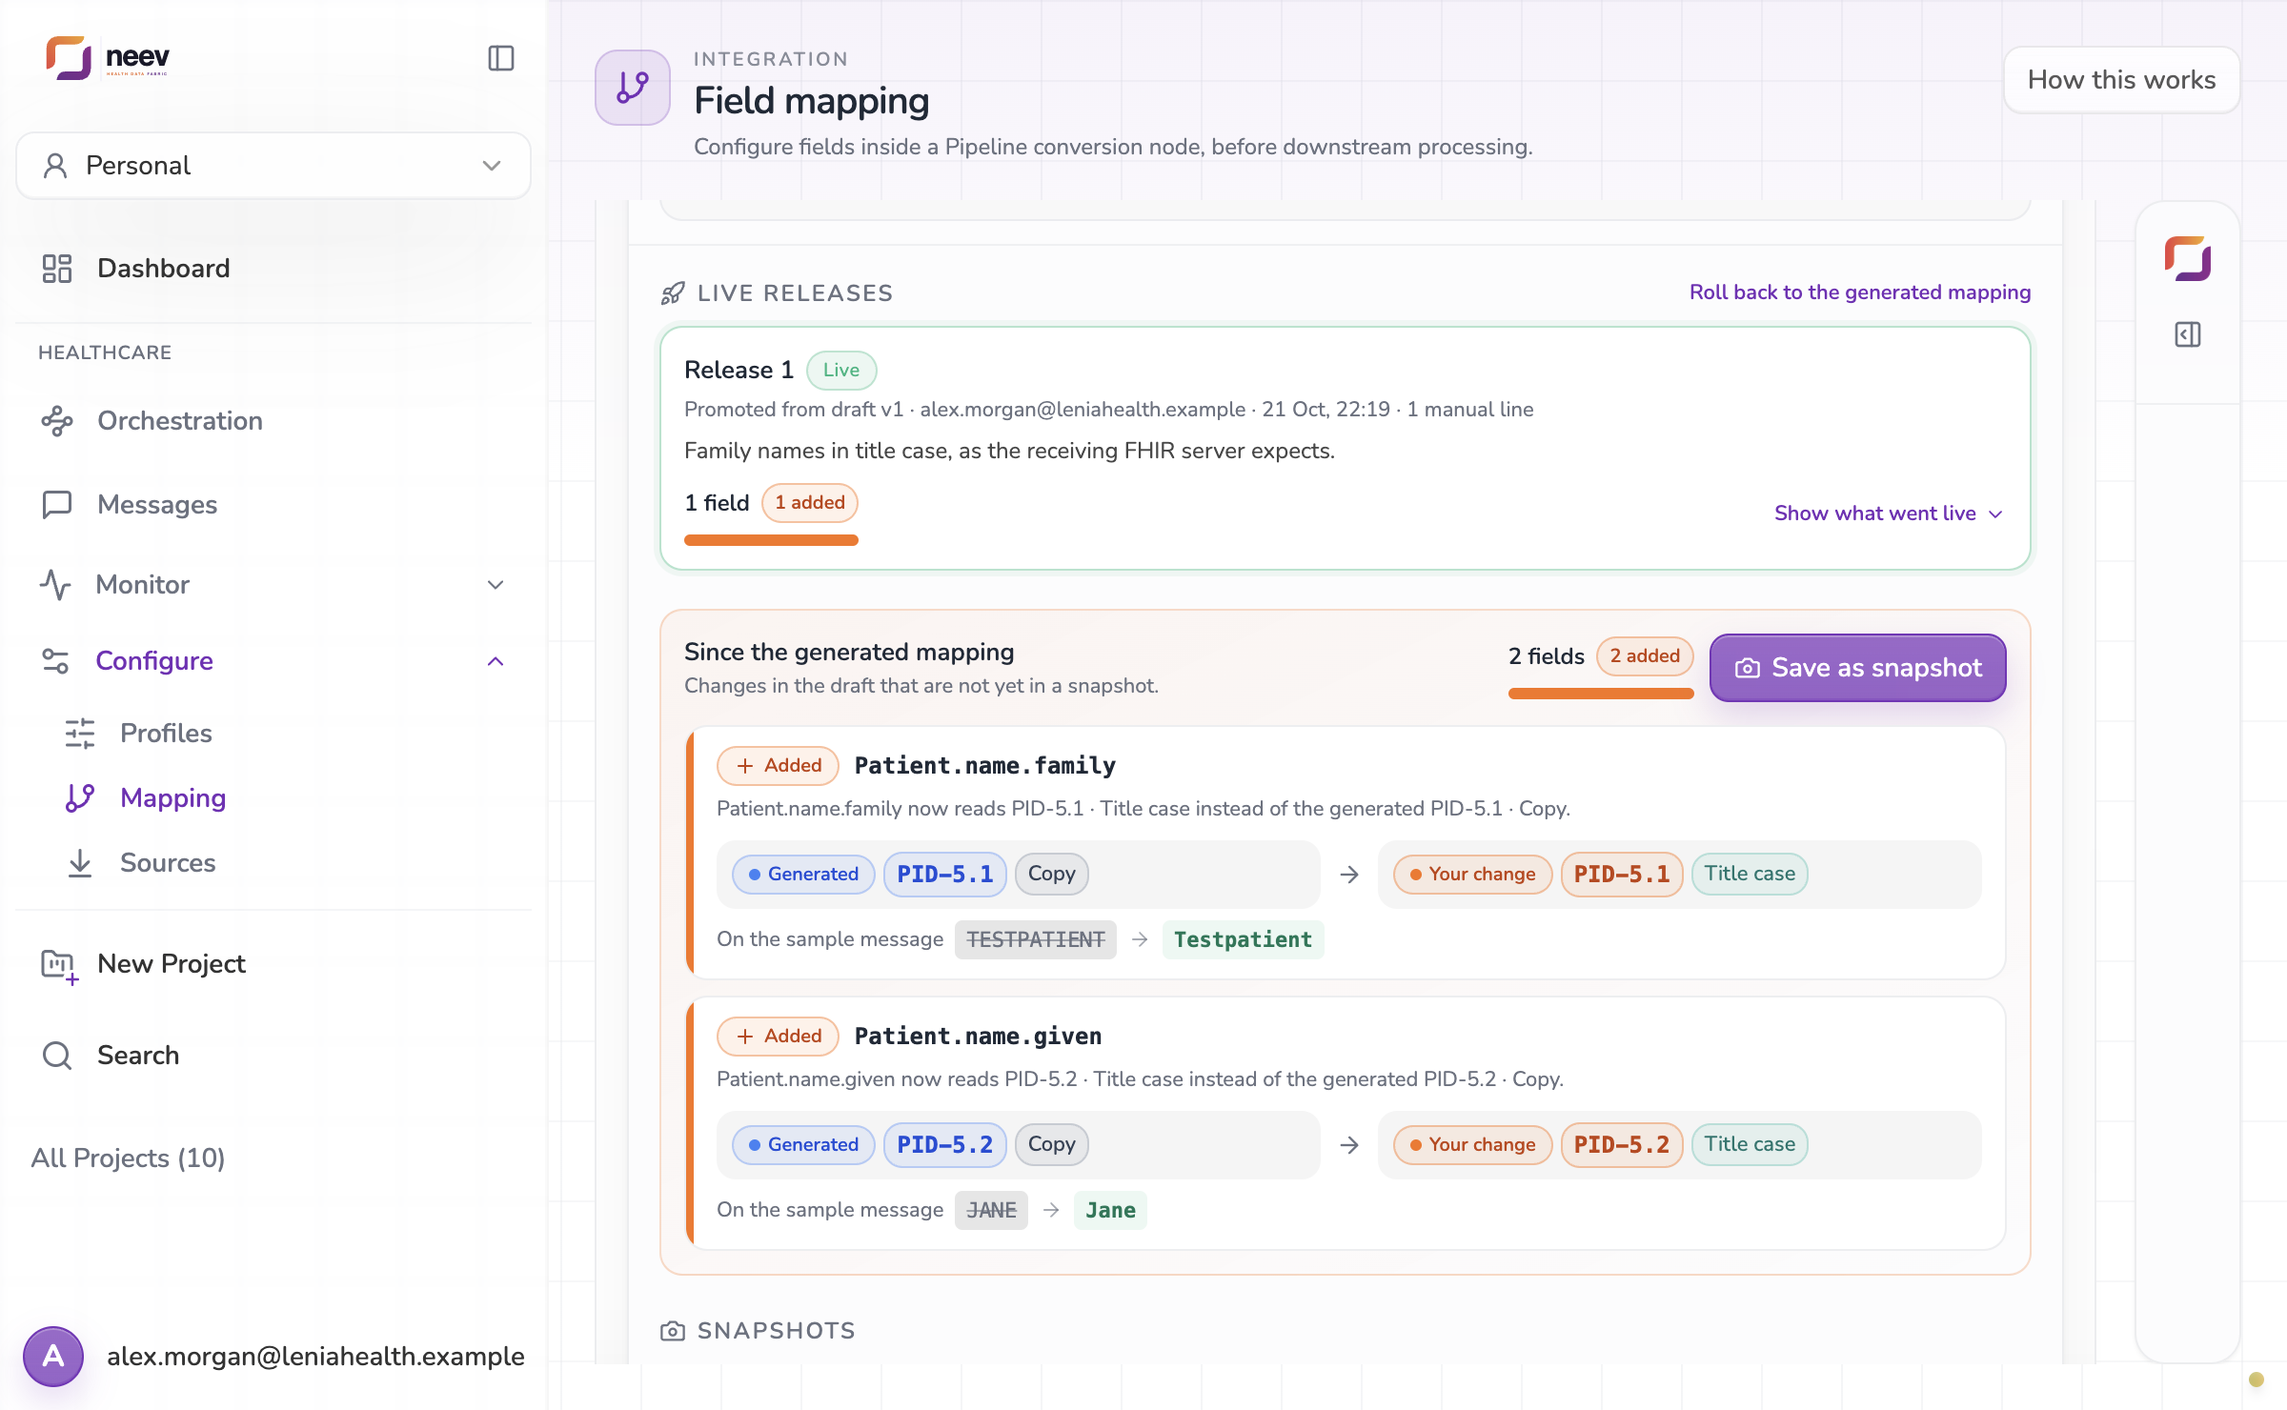
Task: Collapse the sidebar with the panel icon
Action: (x=501, y=58)
